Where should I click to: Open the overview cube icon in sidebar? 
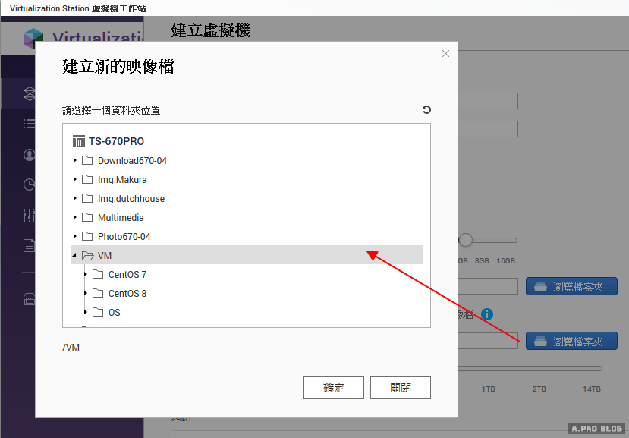tap(29, 94)
